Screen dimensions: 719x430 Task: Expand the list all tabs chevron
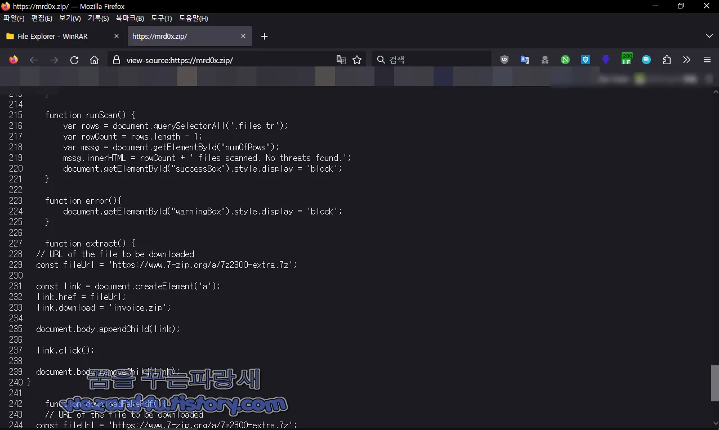click(x=709, y=36)
